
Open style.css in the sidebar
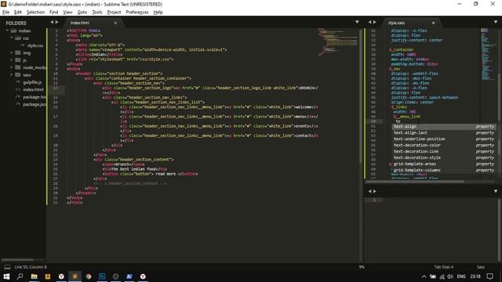click(35, 45)
